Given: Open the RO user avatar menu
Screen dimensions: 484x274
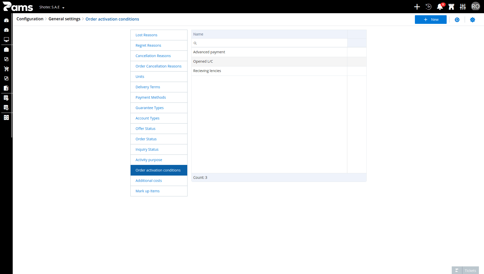Looking at the screenshot, I should pyautogui.click(x=475, y=7).
